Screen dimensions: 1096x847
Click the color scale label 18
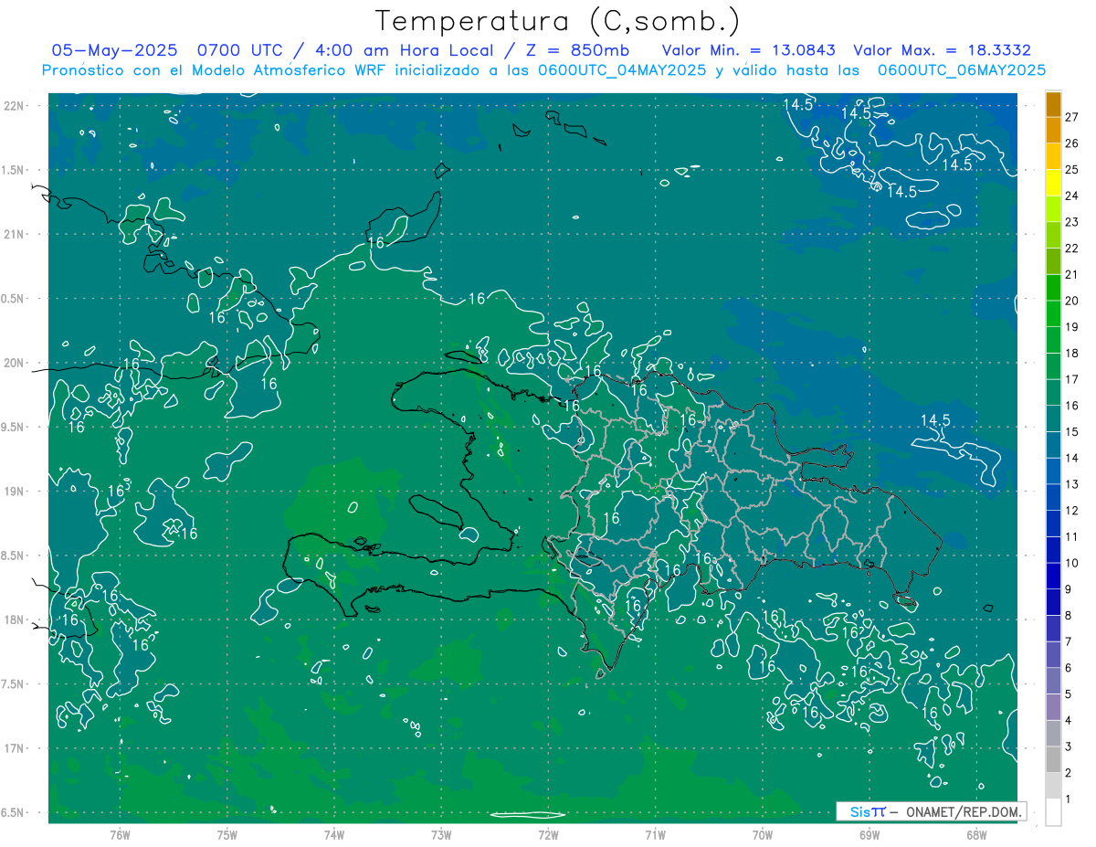[1072, 353]
